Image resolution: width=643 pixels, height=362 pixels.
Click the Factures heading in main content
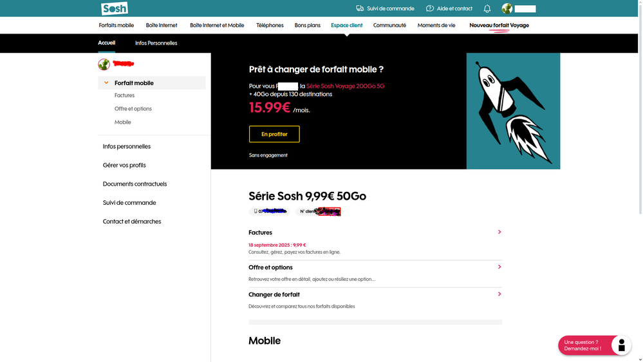(x=261, y=233)
